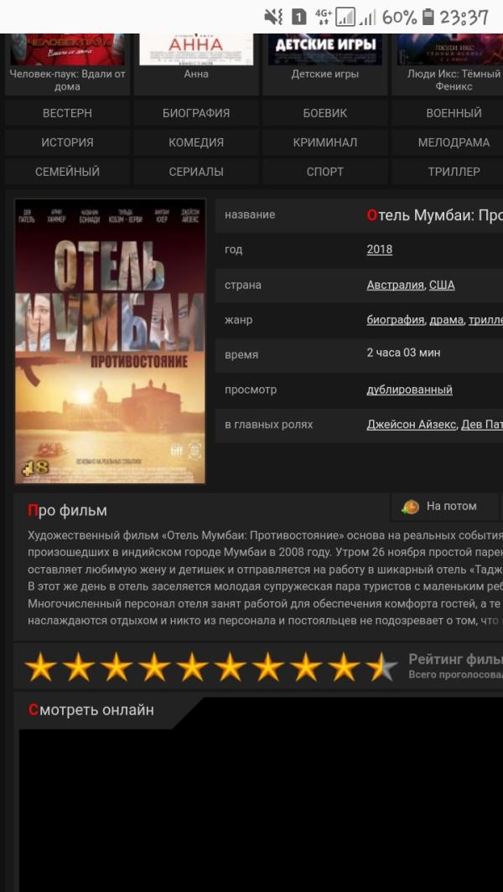Tap the muted sound icon in status bar
Screen dimensions: 503x892
(273, 17)
